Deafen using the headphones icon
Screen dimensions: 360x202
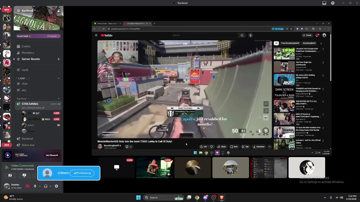[46, 186]
